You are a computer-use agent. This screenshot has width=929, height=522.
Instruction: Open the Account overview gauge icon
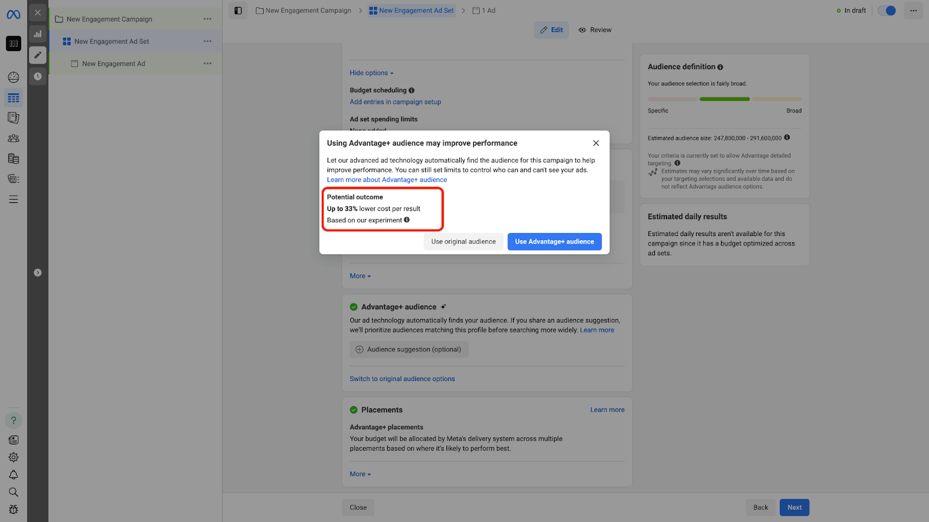(13, 77)
